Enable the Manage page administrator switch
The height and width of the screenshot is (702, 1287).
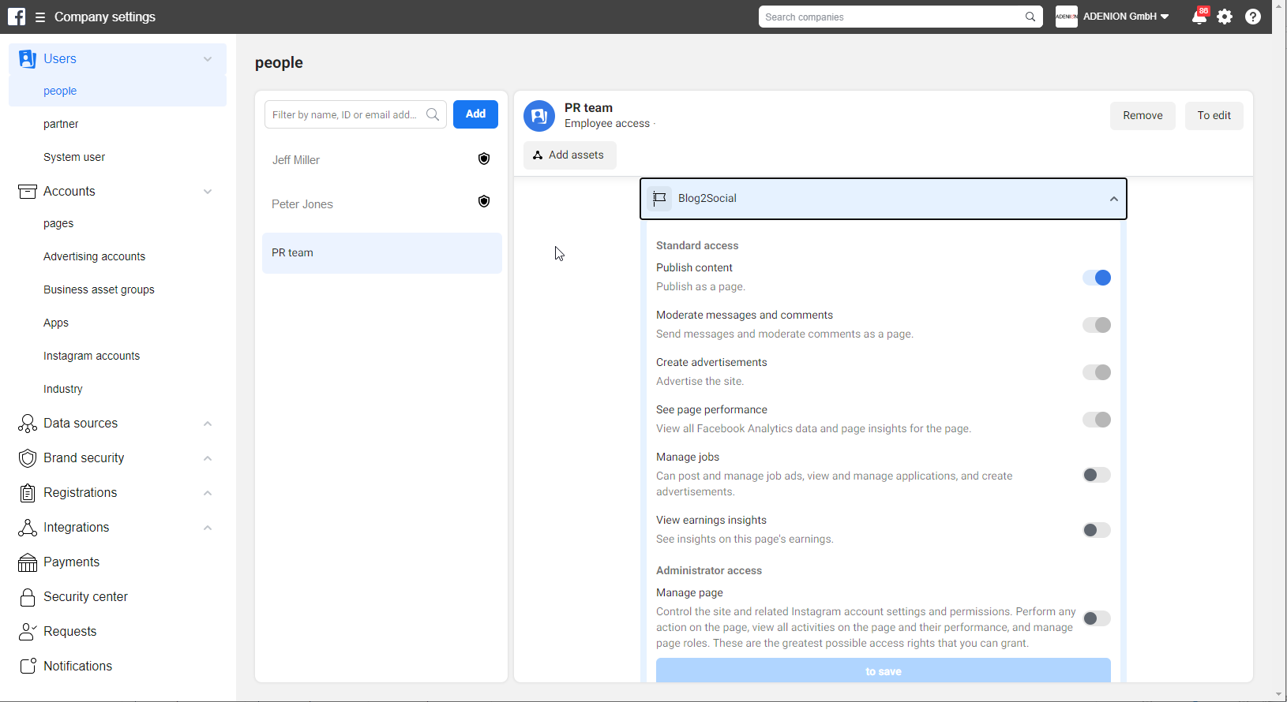pyautogui.click(x=1097, y=618)
